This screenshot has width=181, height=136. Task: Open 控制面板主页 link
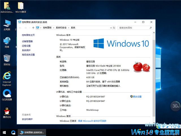(x=28, y=35)
